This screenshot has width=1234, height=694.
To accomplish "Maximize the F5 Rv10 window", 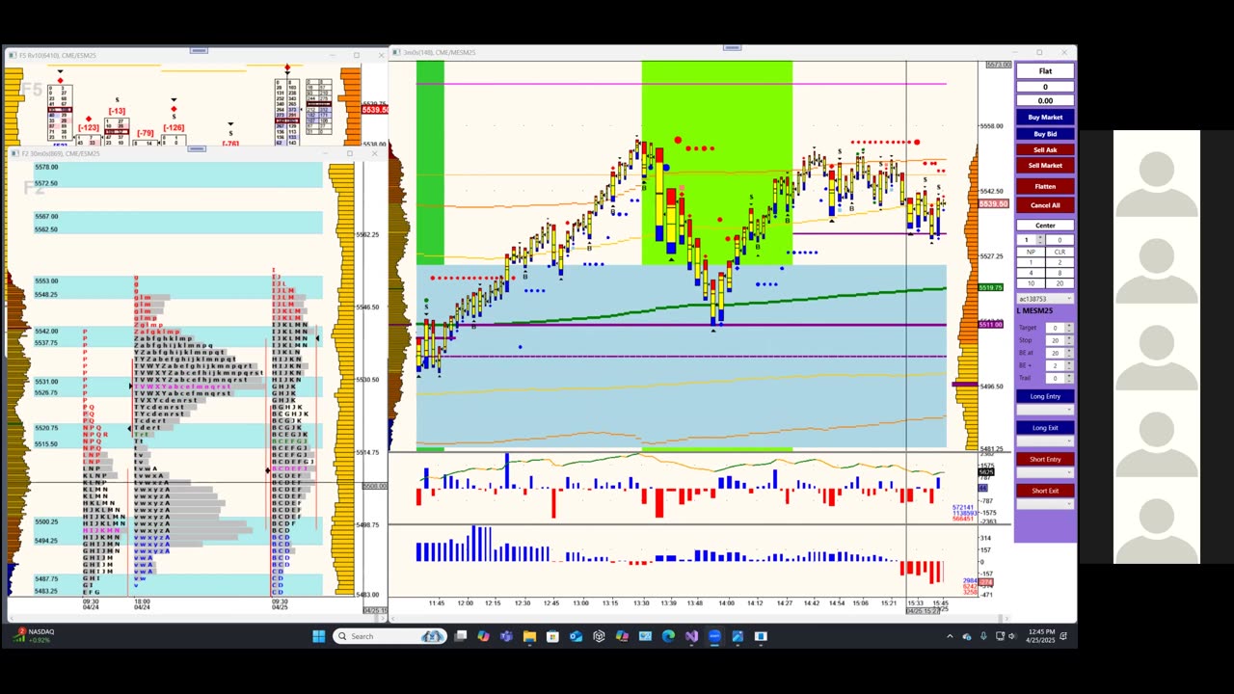I will coord(357,56).
